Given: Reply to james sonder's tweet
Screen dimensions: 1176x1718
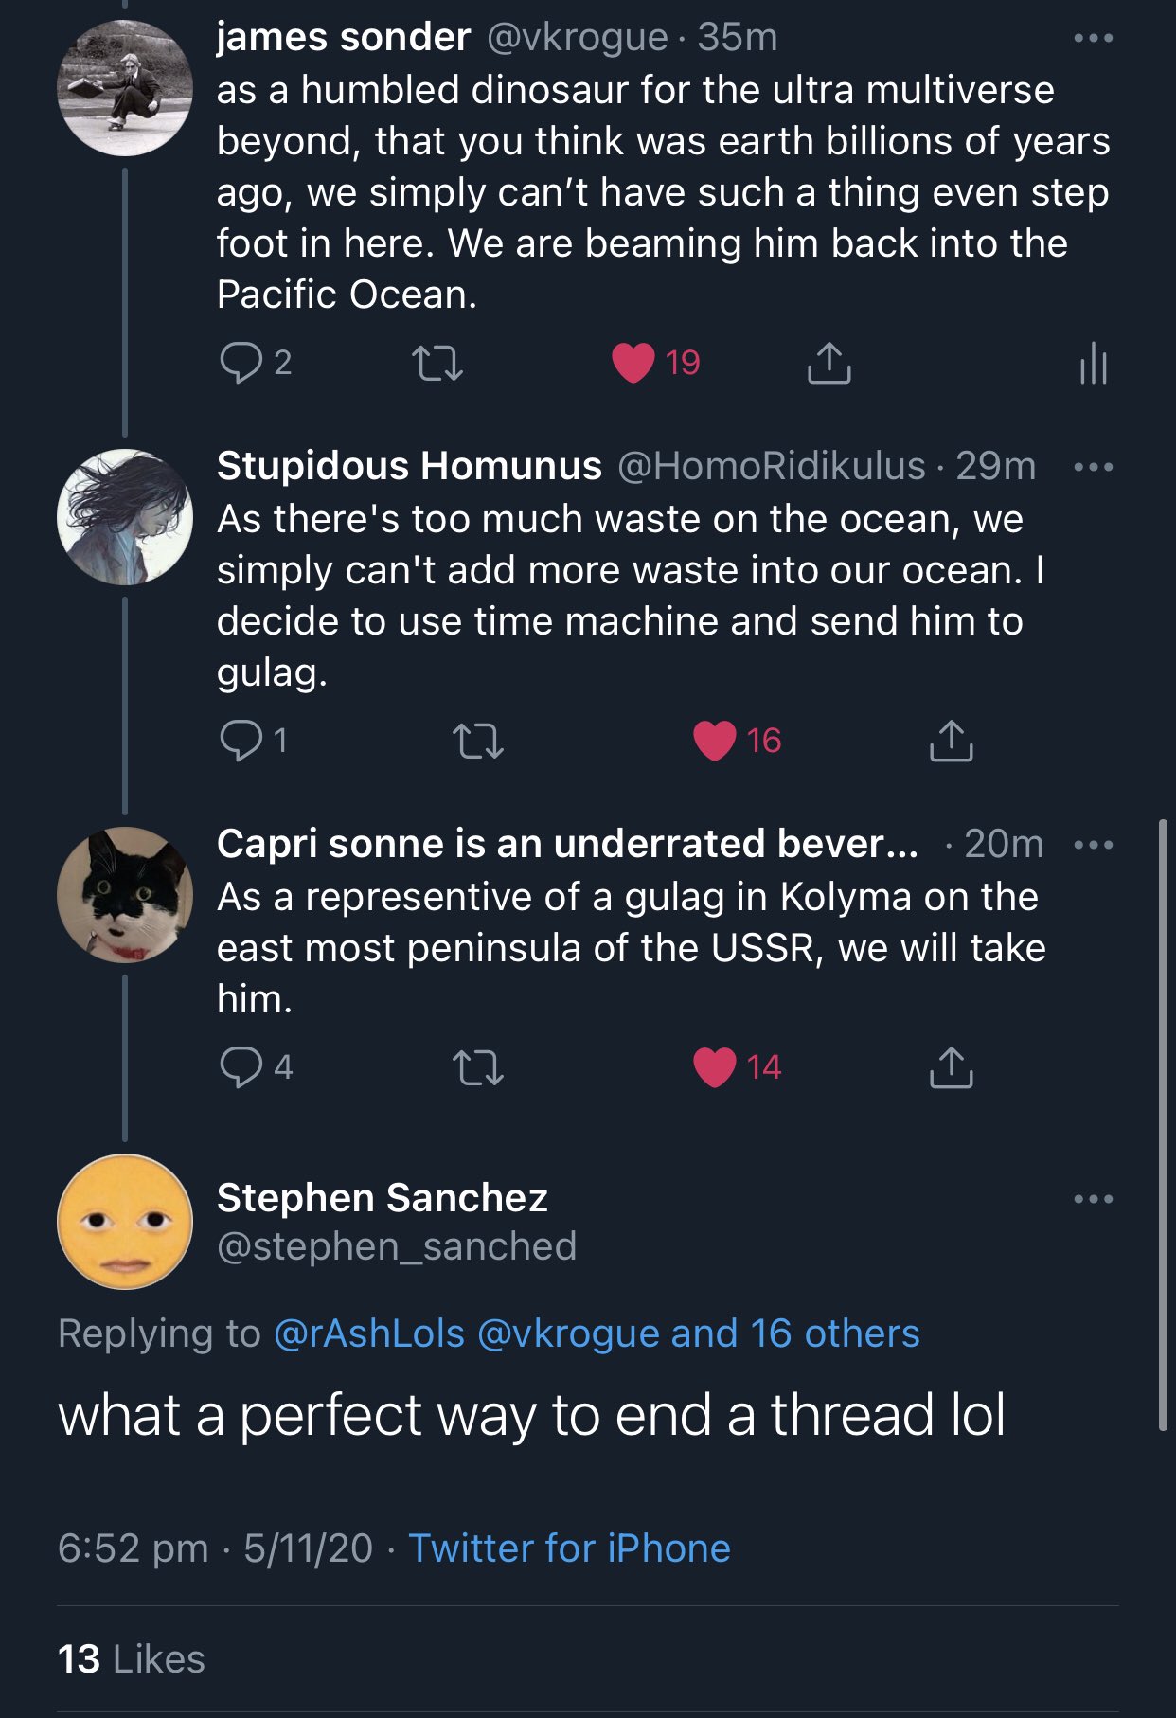Looking at the screenshot, I should 241,363.
